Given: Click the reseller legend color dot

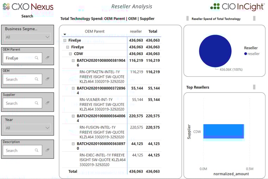Looking at the screenshot, I should pyautogui.click(x=245, y=54).
